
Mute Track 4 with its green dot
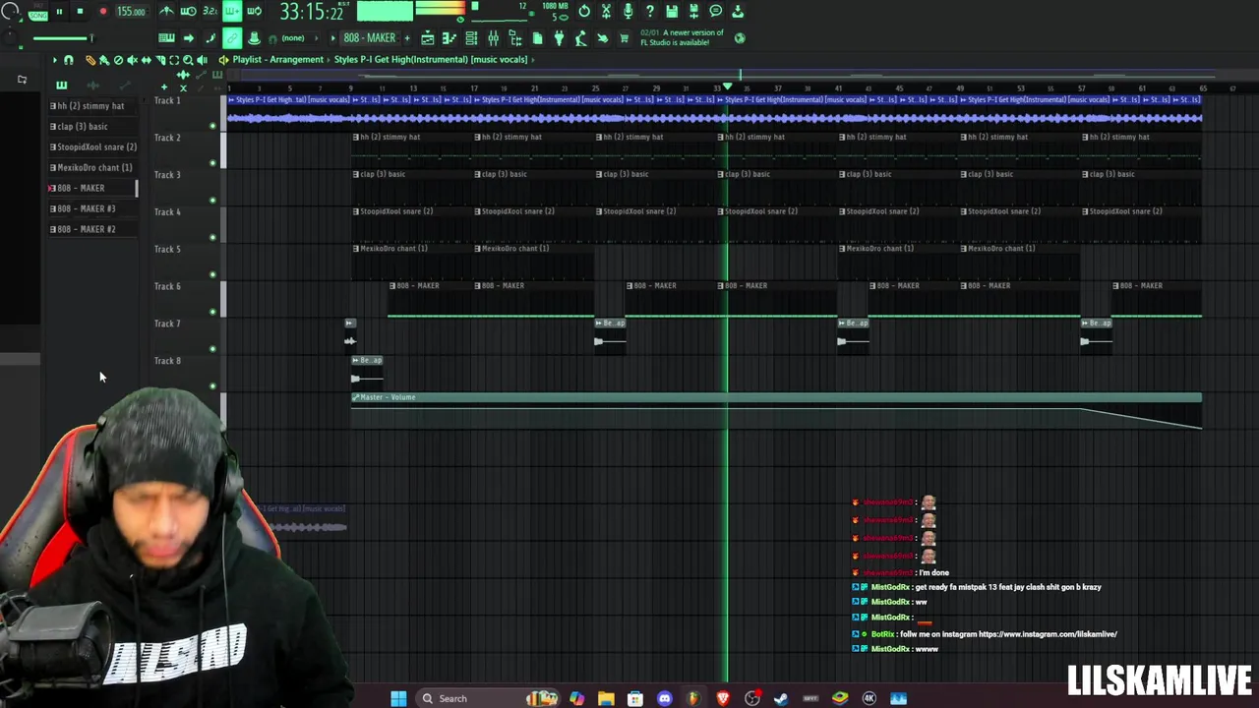(212, 237)
